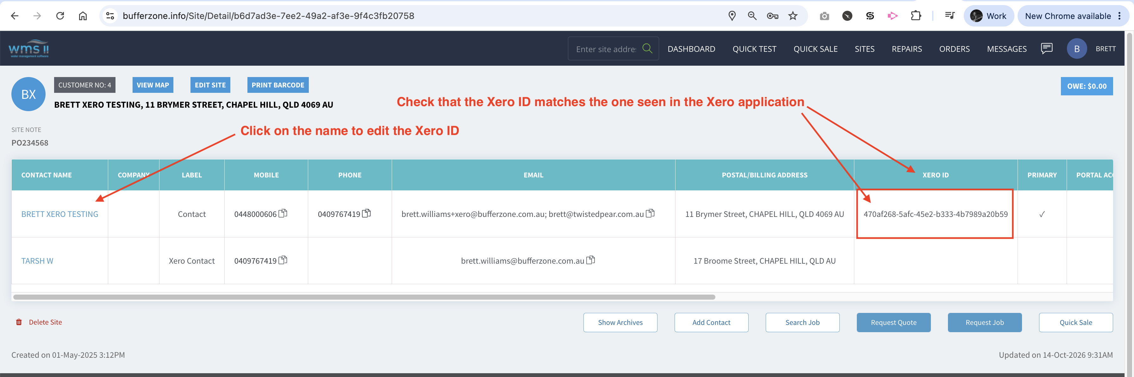Viewport: 1134px width, 377px height.
Task: Reload the current page
Action: point(60,16)
